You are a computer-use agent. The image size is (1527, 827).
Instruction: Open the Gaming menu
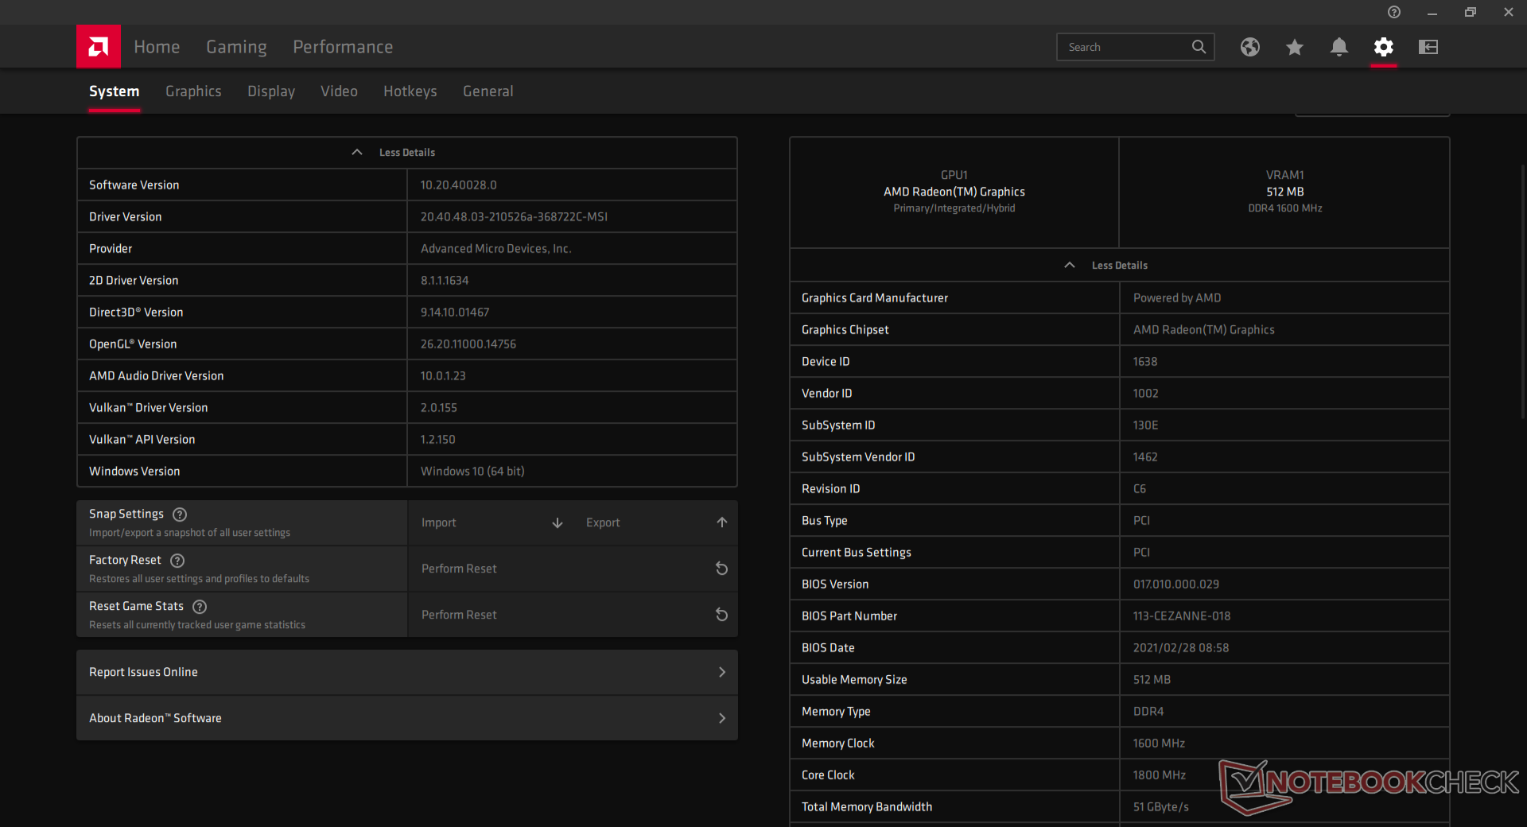[236, 47]
